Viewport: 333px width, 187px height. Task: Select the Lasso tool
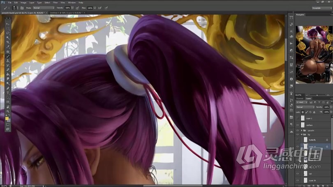coord(8,33)
